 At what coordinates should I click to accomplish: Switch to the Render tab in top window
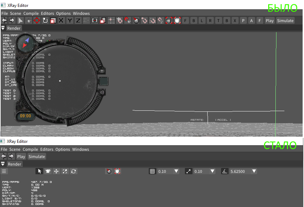point(14,28)
